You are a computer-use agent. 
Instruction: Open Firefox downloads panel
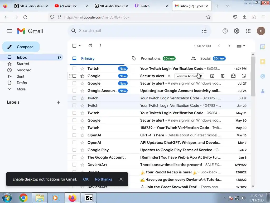pos(244,17)
